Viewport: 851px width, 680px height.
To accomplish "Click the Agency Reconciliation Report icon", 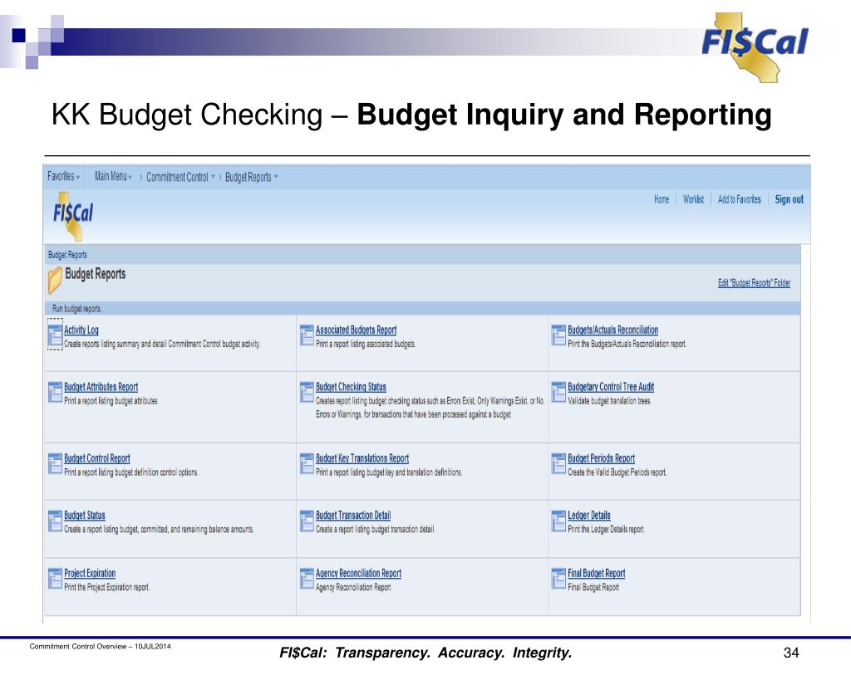I will (307, 579).
